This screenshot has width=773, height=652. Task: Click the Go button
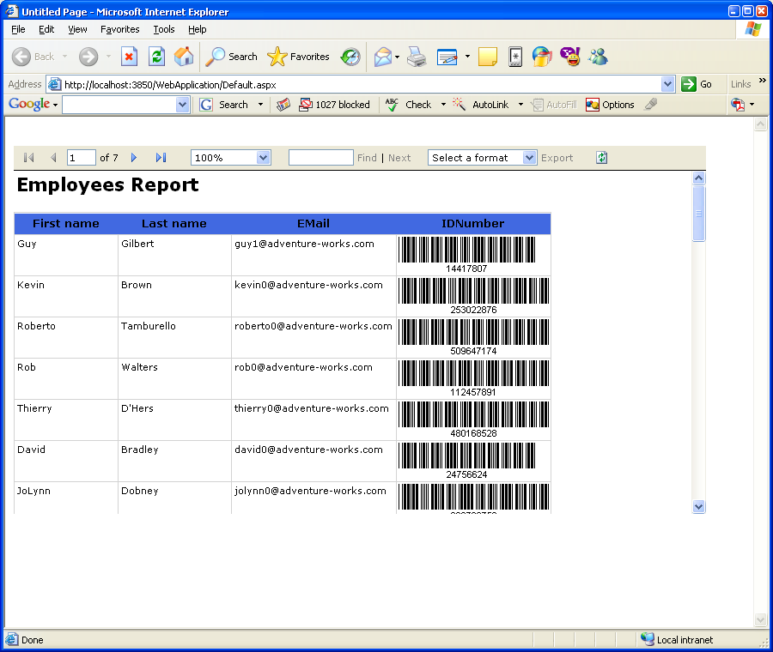[697, 84]
